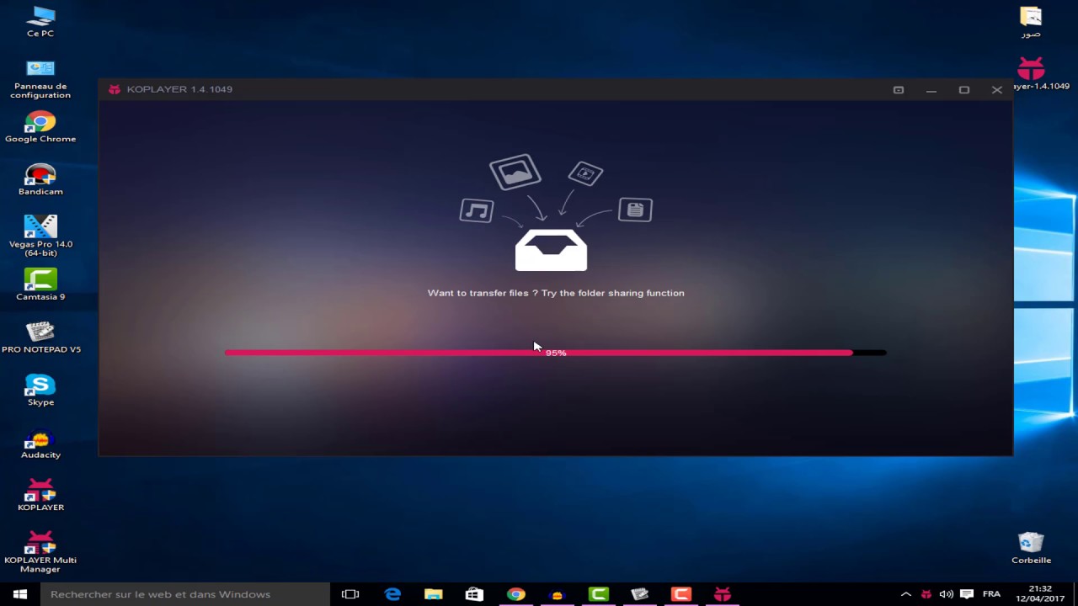Image resolution: width=1078 pixels, height=606 pixels.
Task: Click the KOPLAYER logo in title bar
Action: 115,89
